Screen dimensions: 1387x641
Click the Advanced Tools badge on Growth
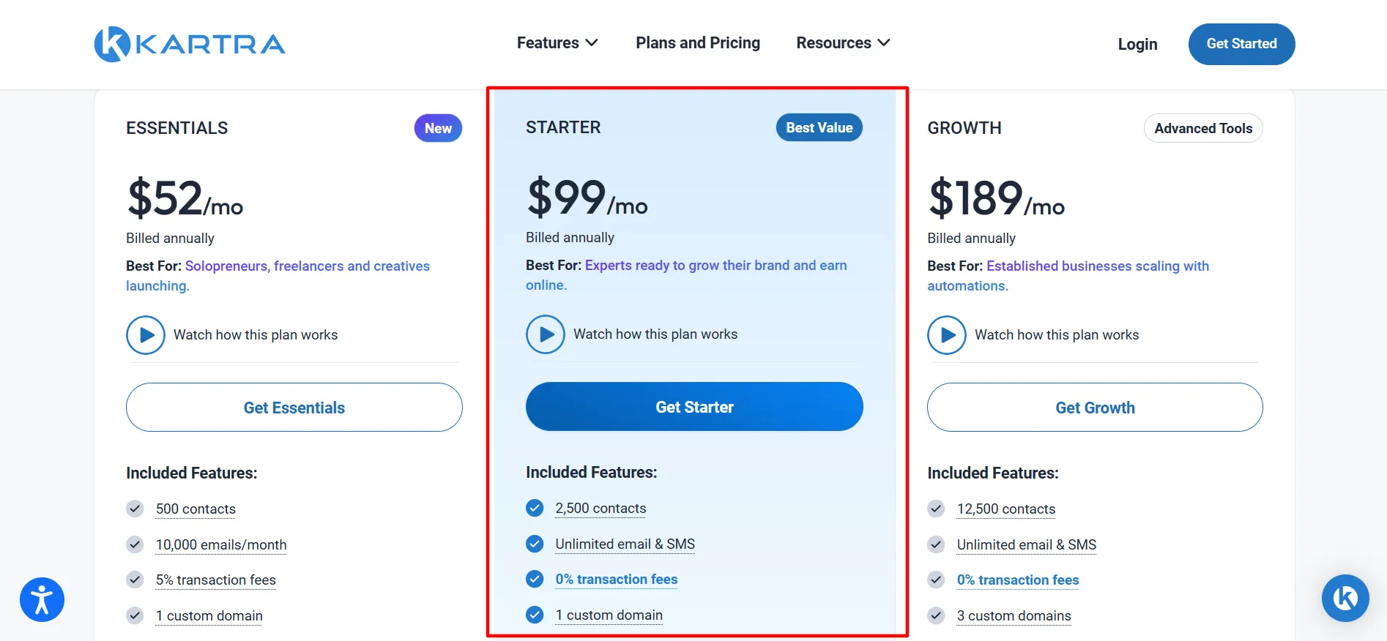(x=1203, y=128)
